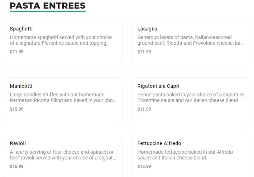254x177 pixels.
Task: Click the $15.99 price under Manicotti
Action: coord(16,109)
